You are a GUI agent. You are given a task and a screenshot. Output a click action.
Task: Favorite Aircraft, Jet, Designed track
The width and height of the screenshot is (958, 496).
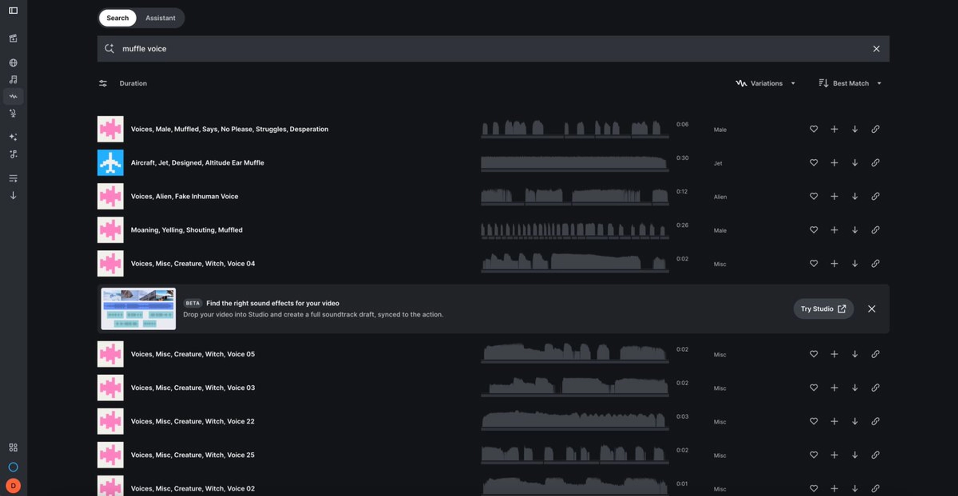pos(813,163)
